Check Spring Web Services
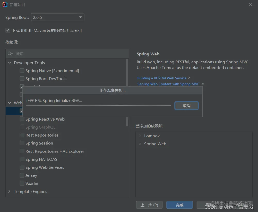 tap(22, 167)
